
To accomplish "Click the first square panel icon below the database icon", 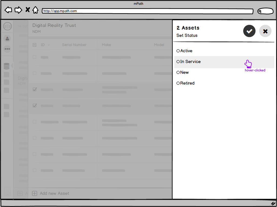I will coord(6,74).
